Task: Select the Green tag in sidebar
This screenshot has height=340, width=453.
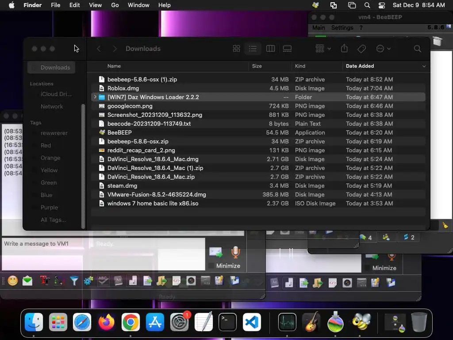Action: coord(49,182)
